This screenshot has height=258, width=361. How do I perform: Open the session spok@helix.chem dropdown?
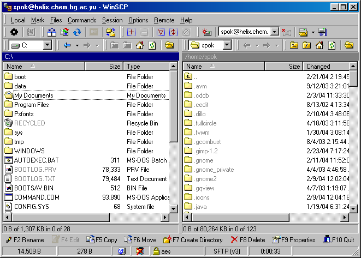pos(274,33)
